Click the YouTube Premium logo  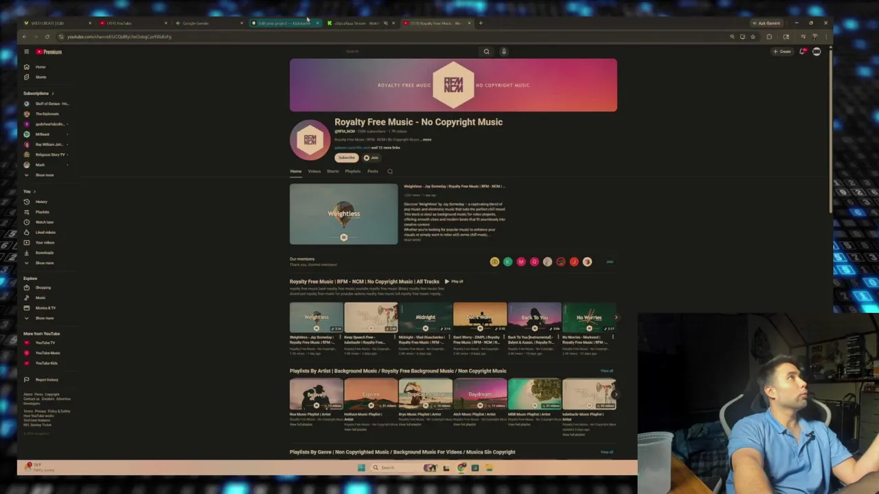click(x=49, y=51)
